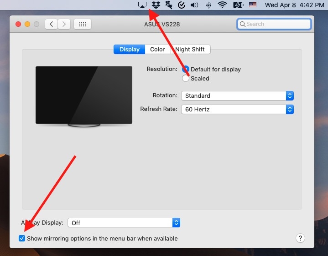Click the Resolution label
The height and width of the screenshot is (256, 328).
pyautogui.click(x=162, y=69)
